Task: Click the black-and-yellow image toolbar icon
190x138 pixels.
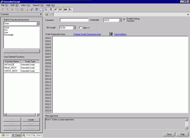Action: pyautogui.click(x=65, y=10)
